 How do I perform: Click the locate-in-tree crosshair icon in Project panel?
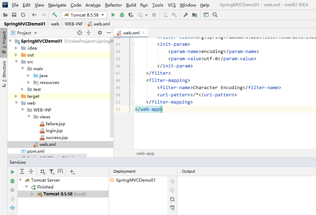point(80,33)
